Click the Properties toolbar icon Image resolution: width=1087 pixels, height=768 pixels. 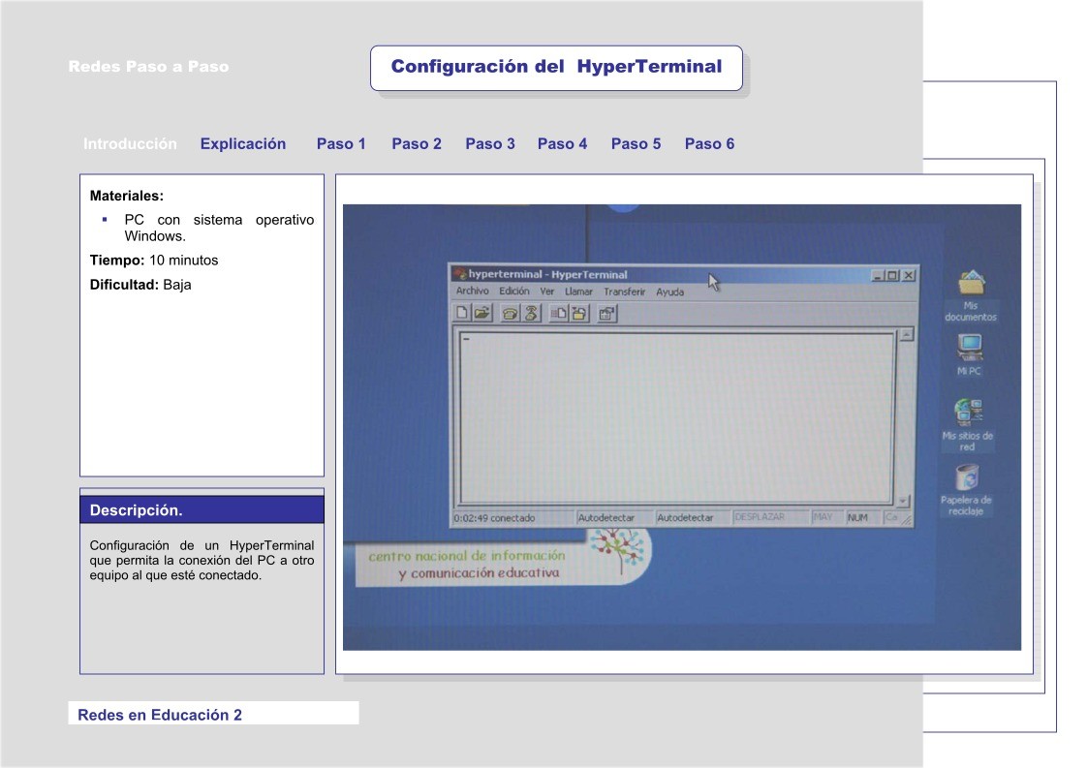click(607, 313)
